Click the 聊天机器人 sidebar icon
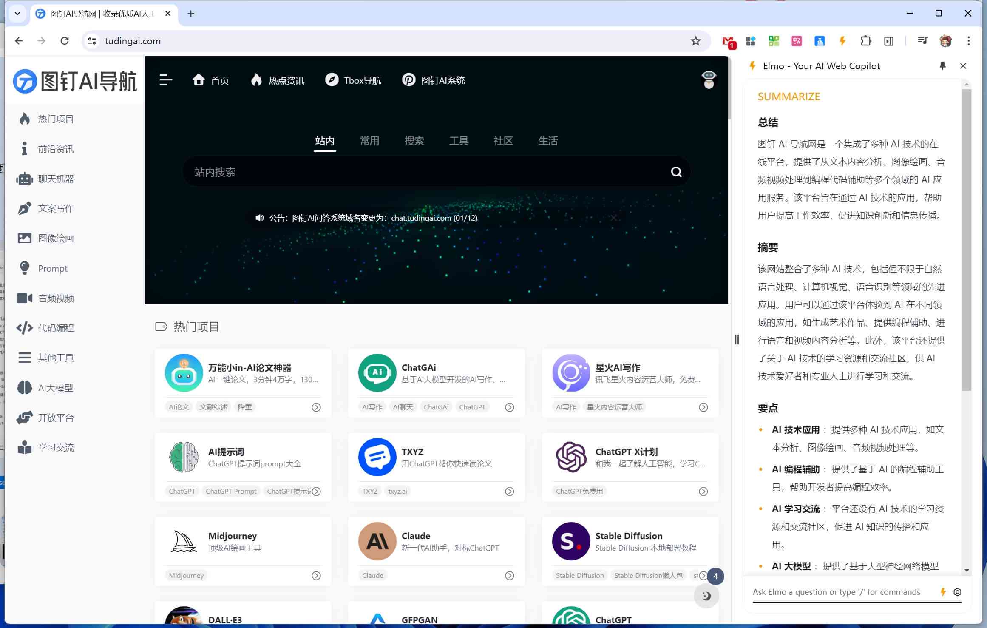987x628 pixels. [24, 179]
